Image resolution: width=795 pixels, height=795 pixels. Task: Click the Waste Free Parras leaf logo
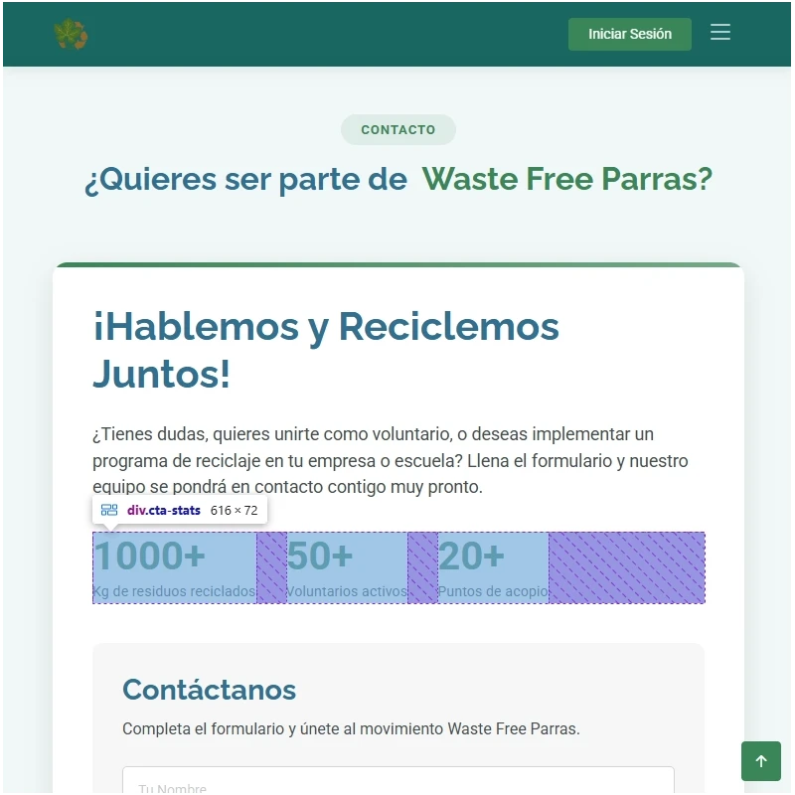[x=71, y=34]
